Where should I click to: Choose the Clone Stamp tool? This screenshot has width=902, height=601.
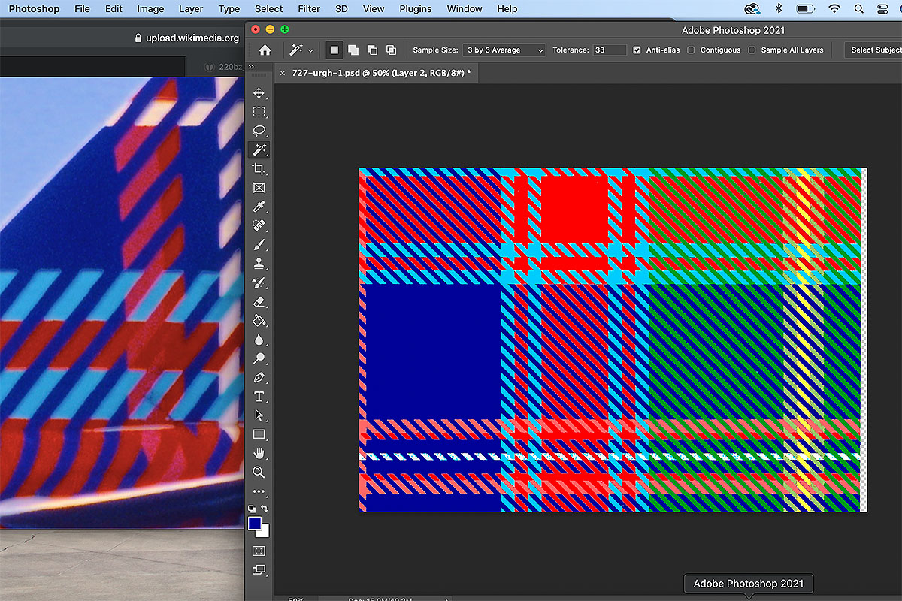[x=259, y=264]
